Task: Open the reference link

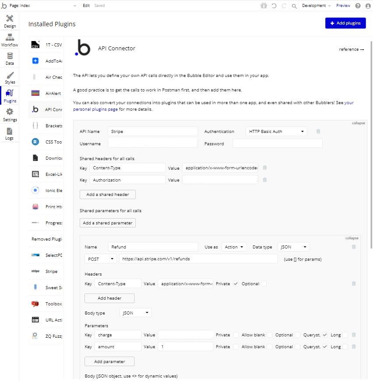Action: click(x=352, y=49)
